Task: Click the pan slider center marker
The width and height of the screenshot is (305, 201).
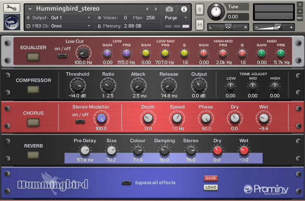Action: (x=228, y=27)
